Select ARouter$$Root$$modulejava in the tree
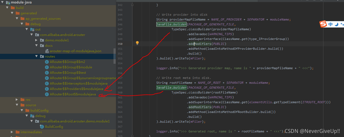Viewport: 344px width, 137px height. coord(73,94)
